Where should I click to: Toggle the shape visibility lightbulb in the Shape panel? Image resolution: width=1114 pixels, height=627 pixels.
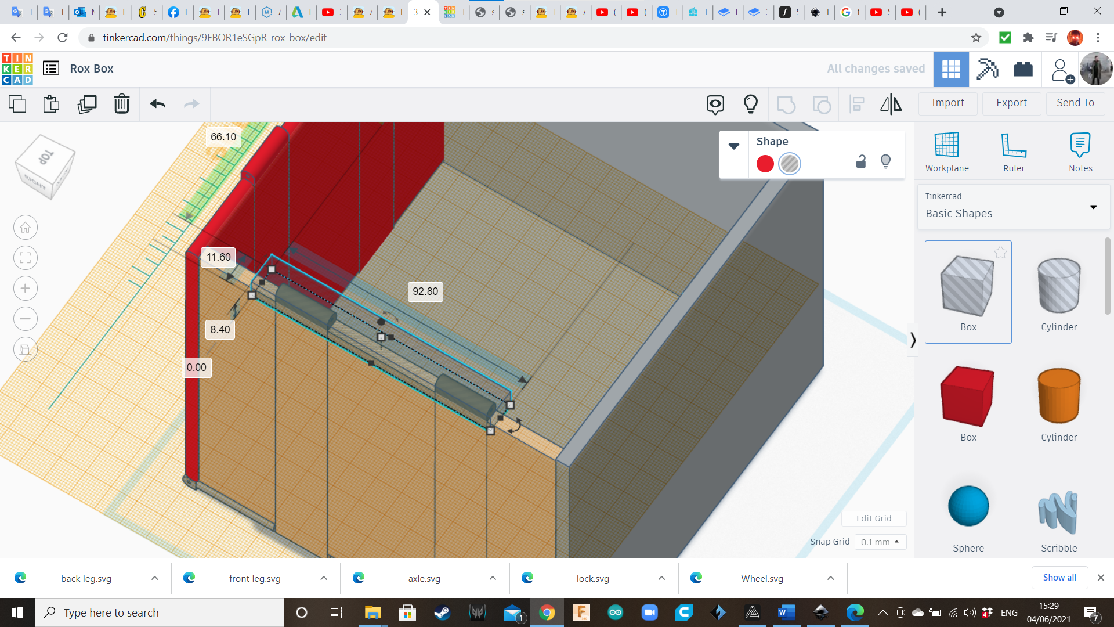coord(885,162)
